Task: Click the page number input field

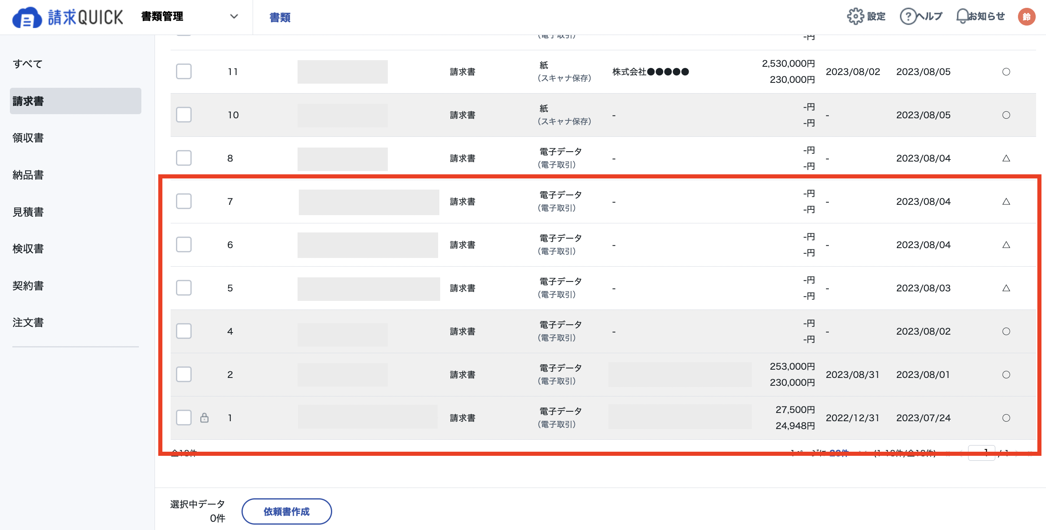Action: pyautogui.click(x=981, y=453)
